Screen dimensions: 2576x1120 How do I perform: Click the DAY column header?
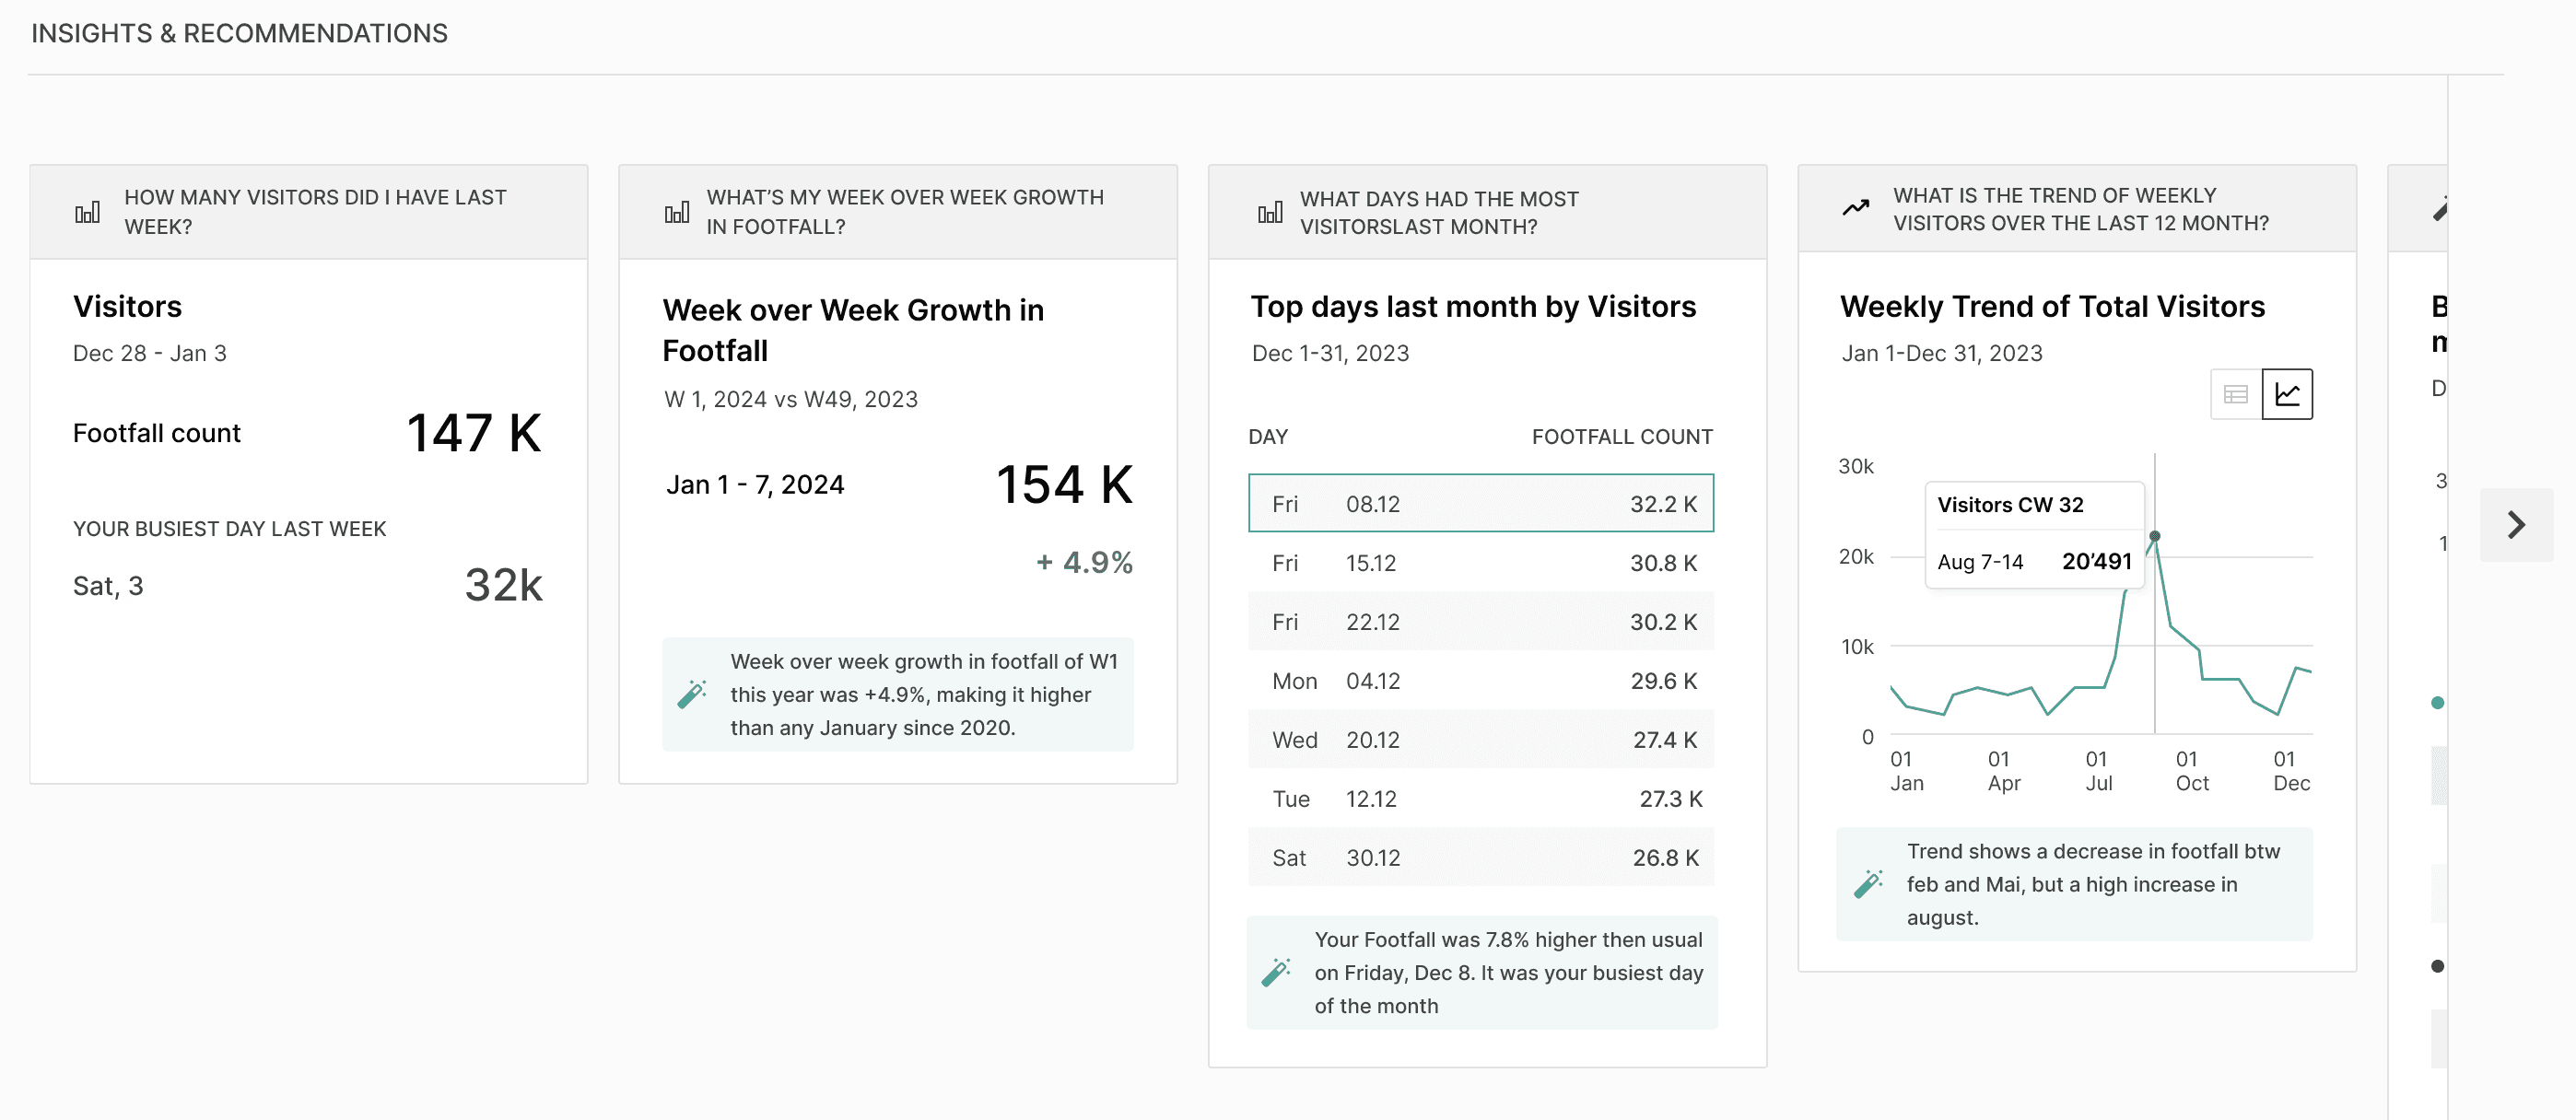point(1267,437)
